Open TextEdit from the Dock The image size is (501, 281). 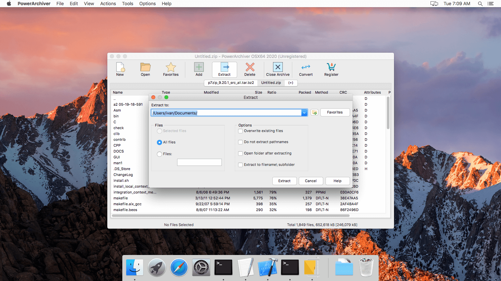click(x=246, y=268)
